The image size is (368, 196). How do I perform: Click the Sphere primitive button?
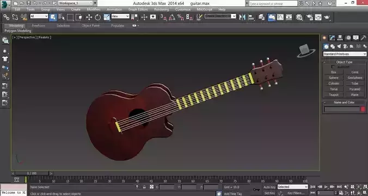click(x=334, y=78)
